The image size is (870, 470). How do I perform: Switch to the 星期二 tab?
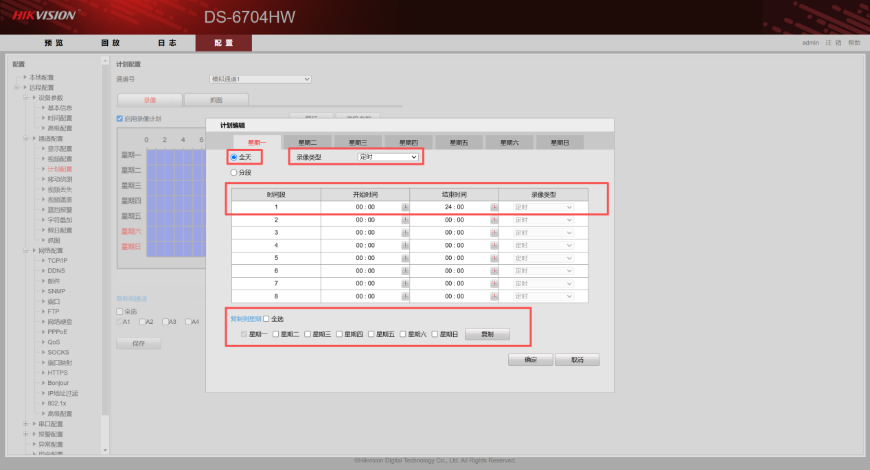(x=307, y=143)
